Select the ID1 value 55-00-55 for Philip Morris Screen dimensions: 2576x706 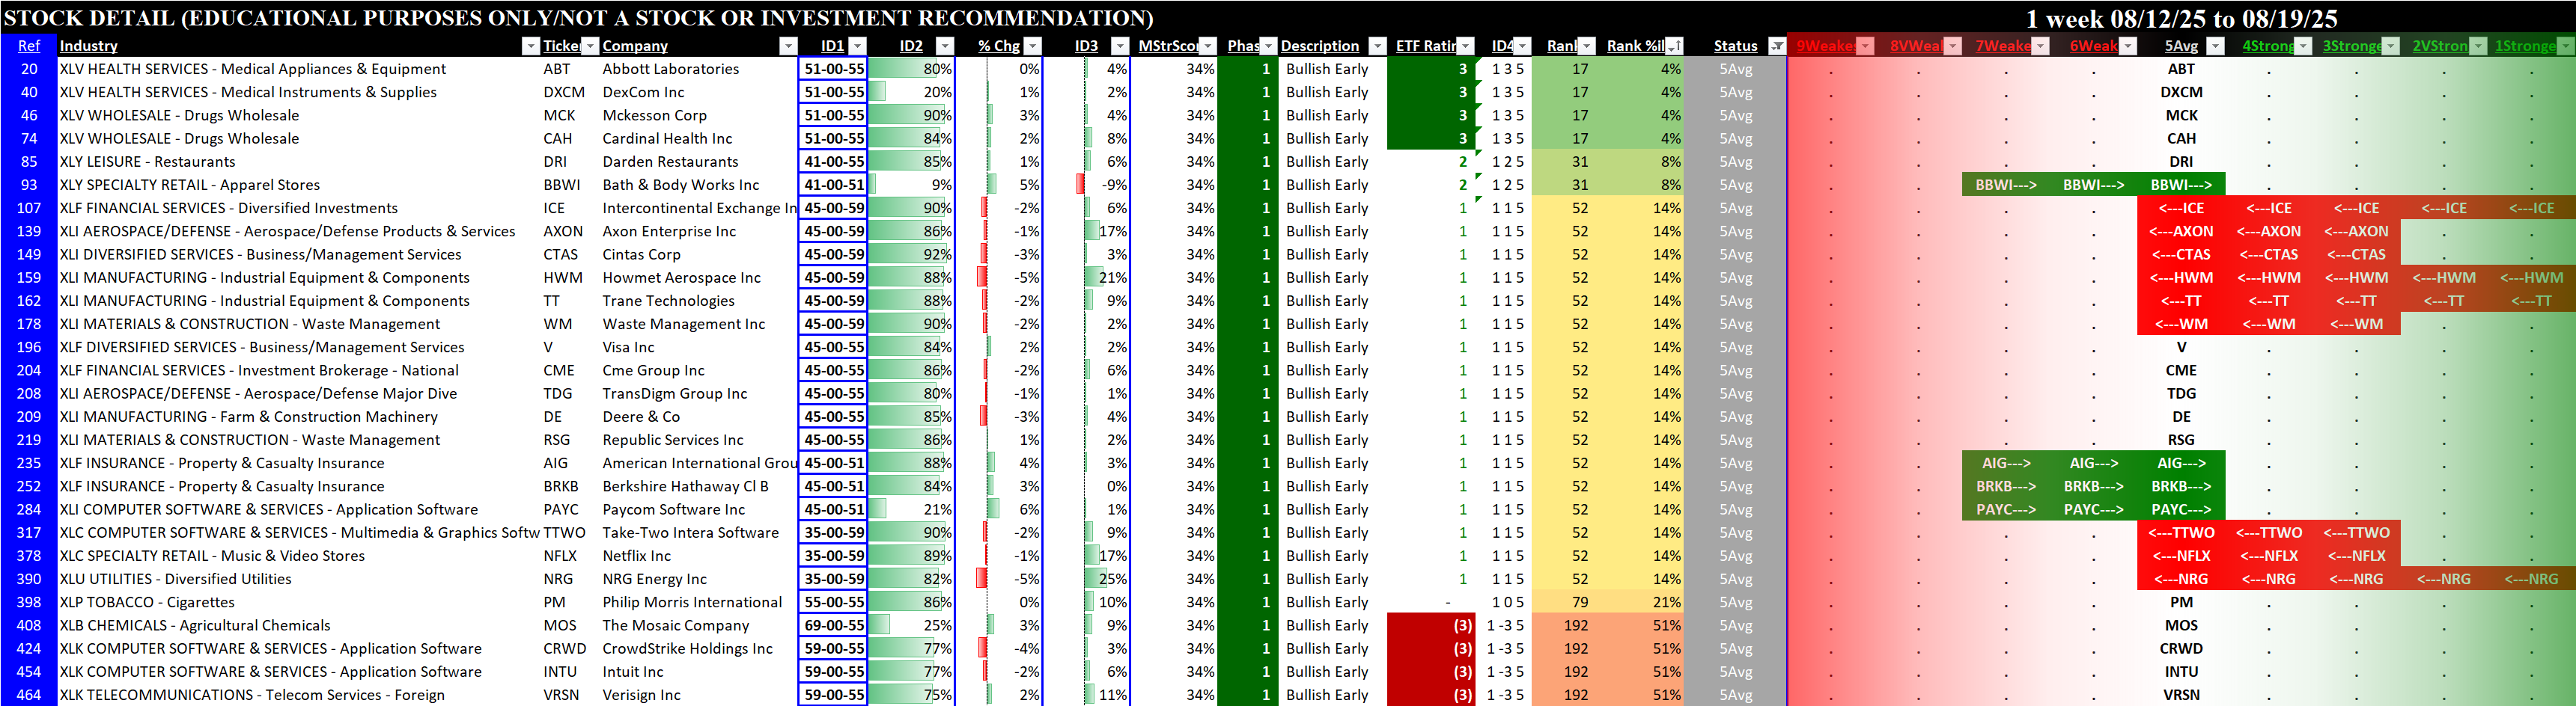click(834, 602)
